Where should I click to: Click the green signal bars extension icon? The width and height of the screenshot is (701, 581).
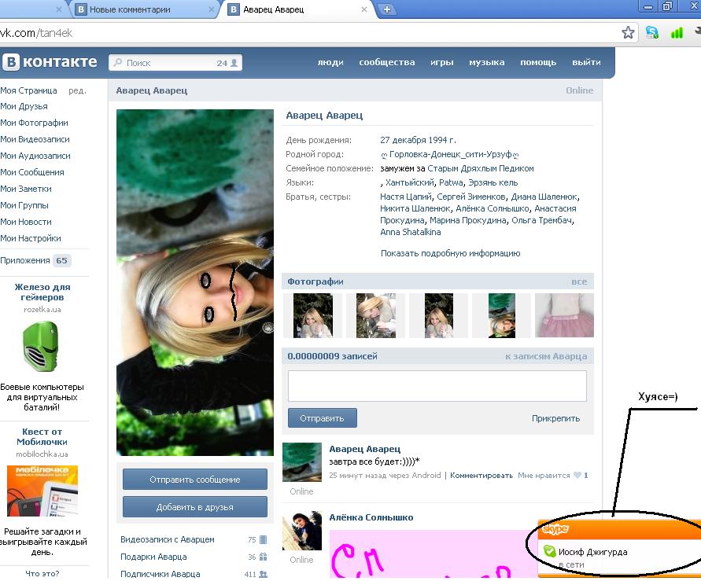coord(677,32)
